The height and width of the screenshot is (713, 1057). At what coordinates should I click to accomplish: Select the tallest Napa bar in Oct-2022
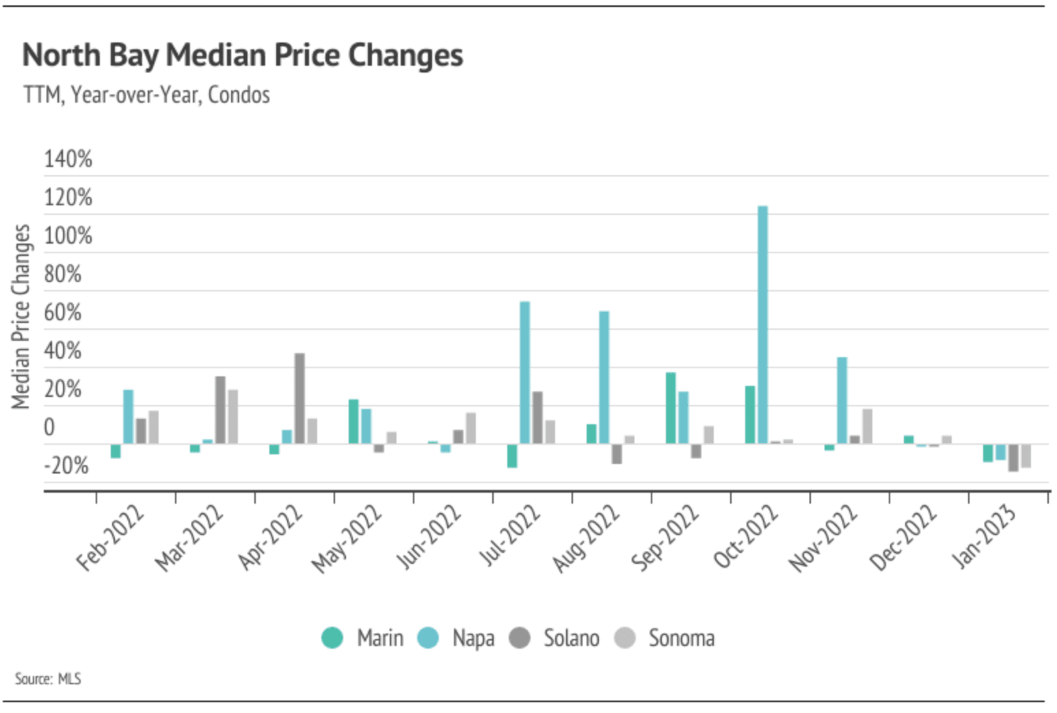point(762,324)
